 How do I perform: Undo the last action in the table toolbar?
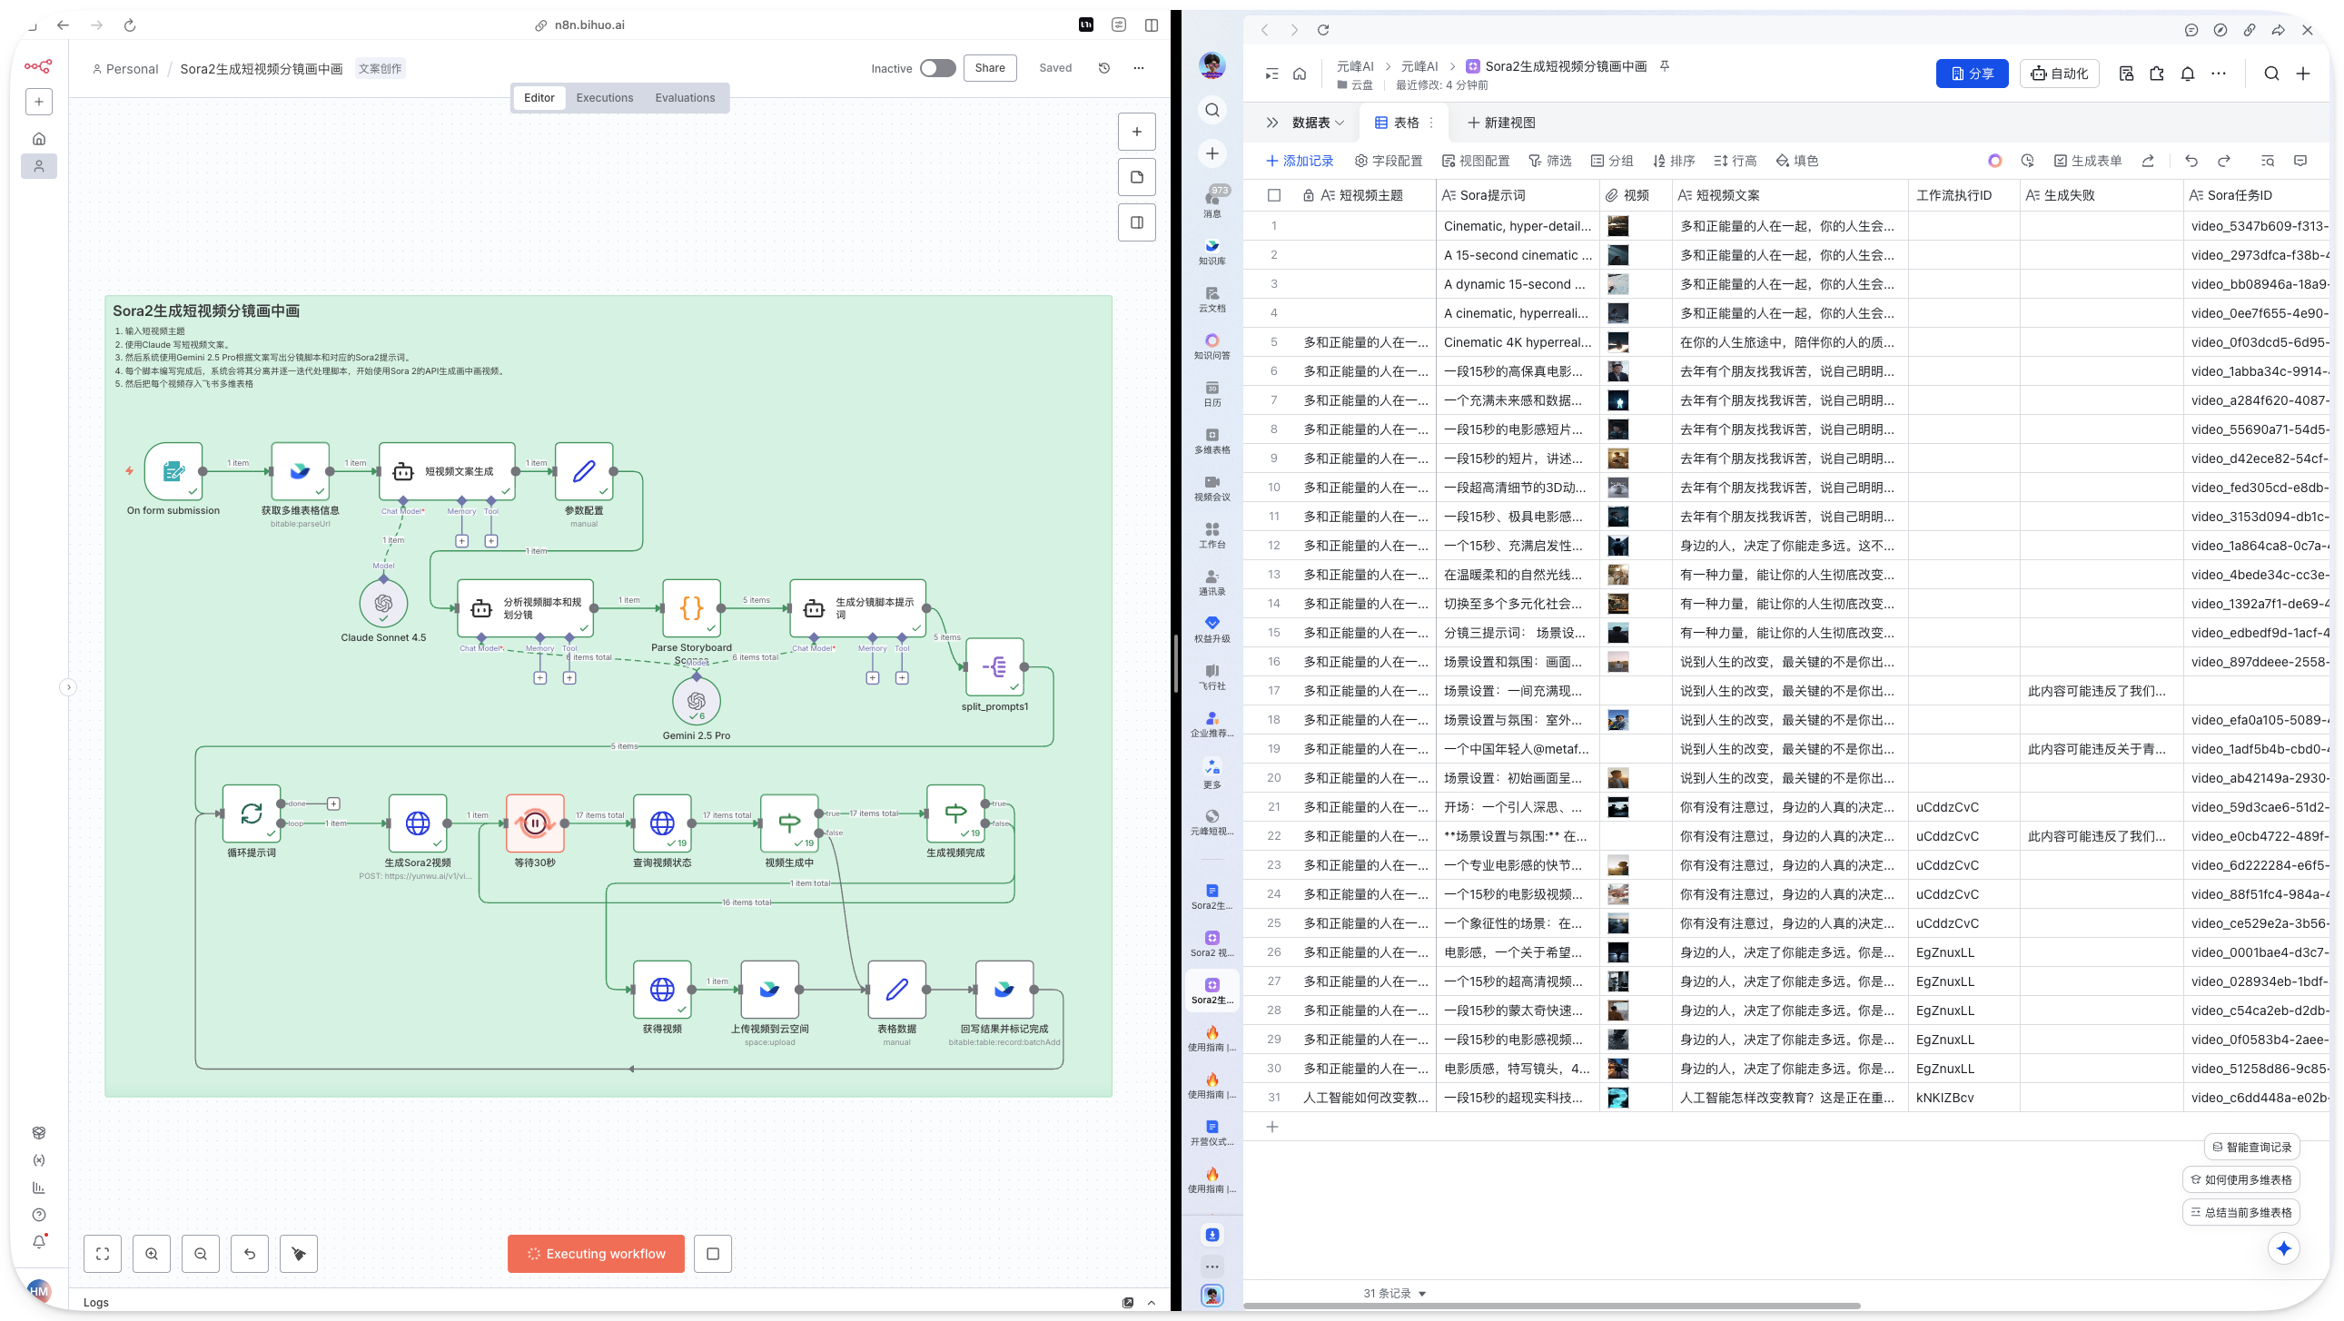pos(2191,161)
